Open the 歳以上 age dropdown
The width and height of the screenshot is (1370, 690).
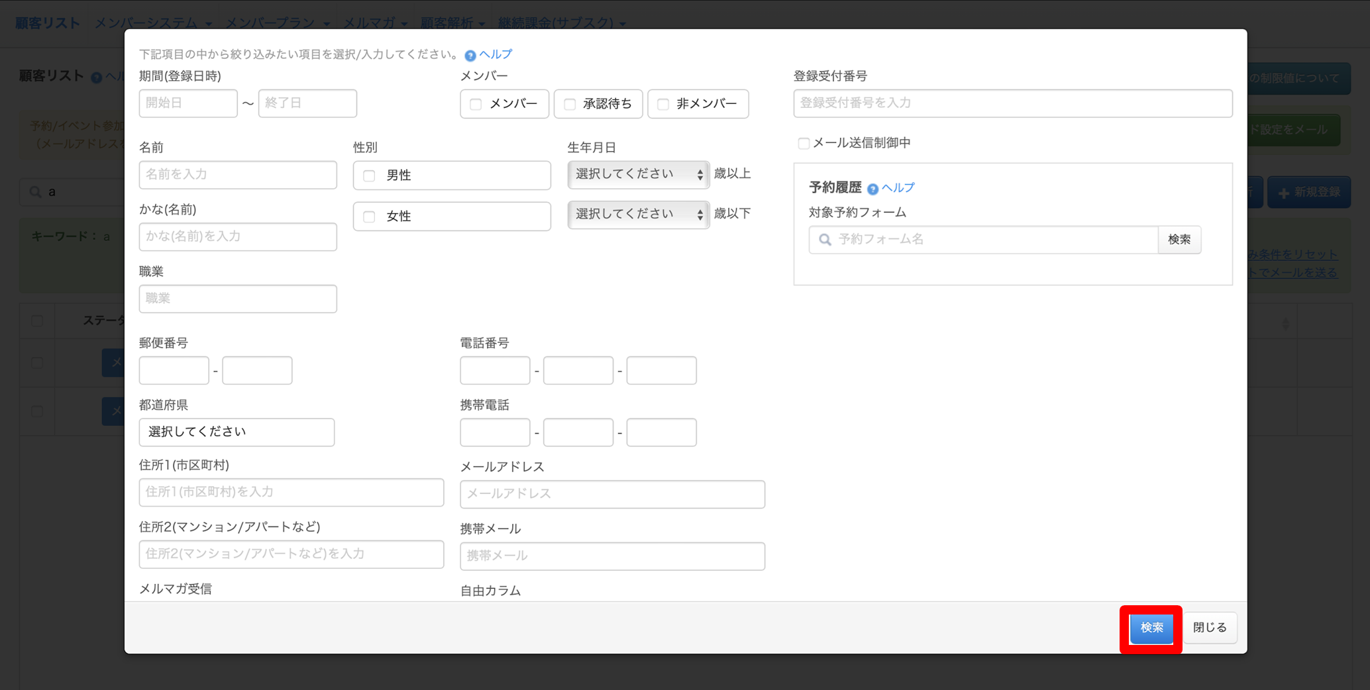click(638, 175)
